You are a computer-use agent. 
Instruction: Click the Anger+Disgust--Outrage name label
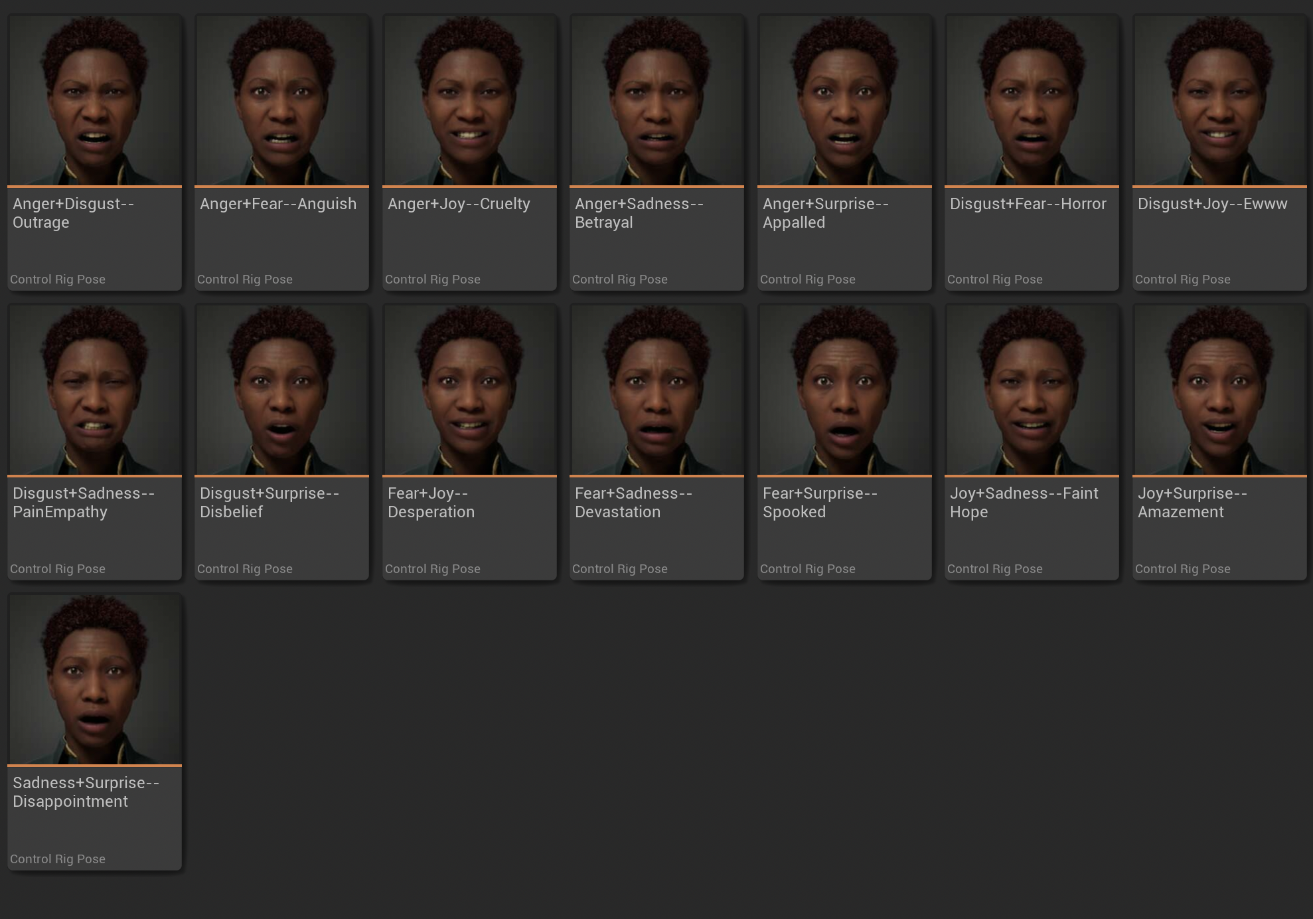pos(73,213)
